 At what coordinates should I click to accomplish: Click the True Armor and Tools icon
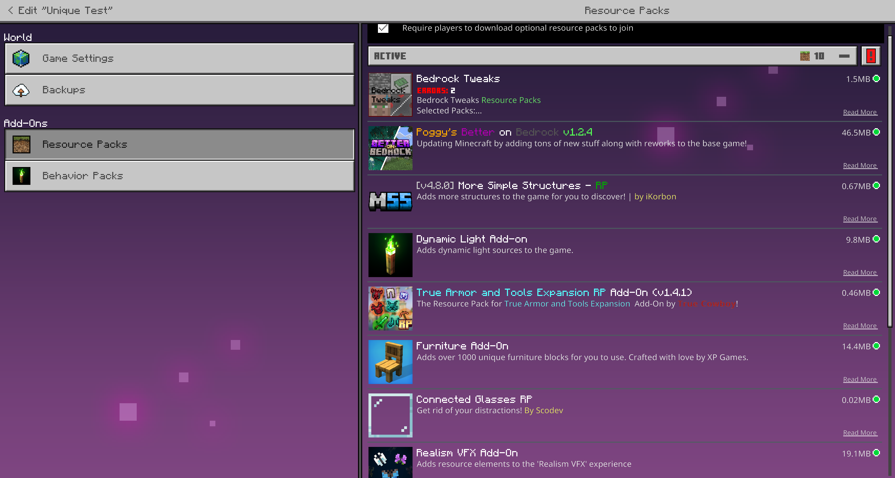coord(390,309)
